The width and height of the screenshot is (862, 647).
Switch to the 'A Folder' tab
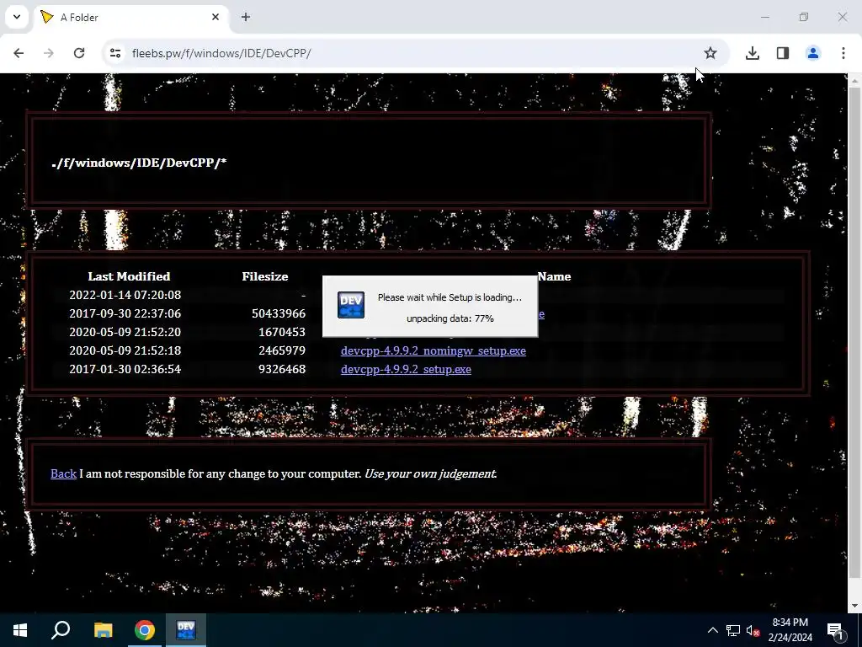click(132, 17)
